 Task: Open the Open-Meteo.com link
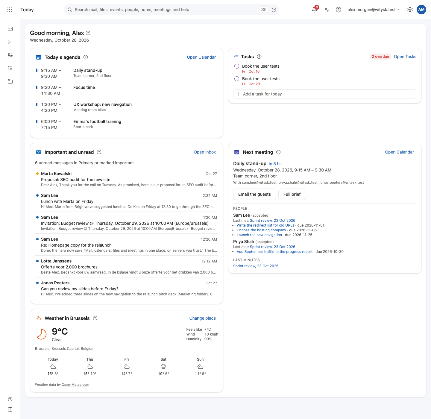coord(75,385)
